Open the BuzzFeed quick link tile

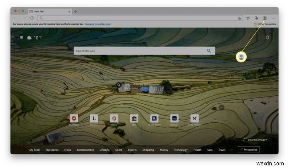tap(74, 118)
